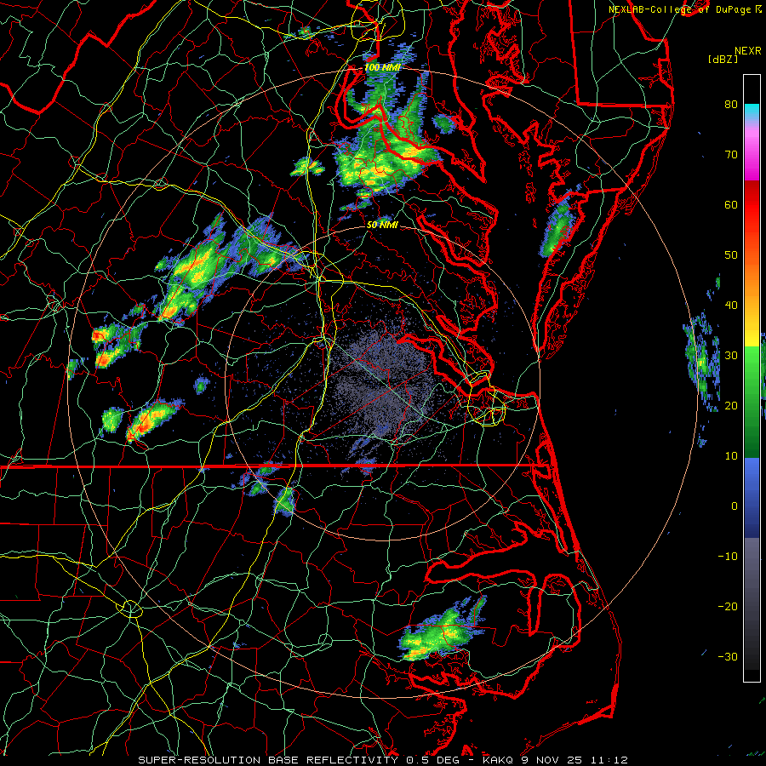766x766 pixels.
Task: Click the 50 value on the dBZ scale
Action: pyautogui.click(x=731, y=255)
